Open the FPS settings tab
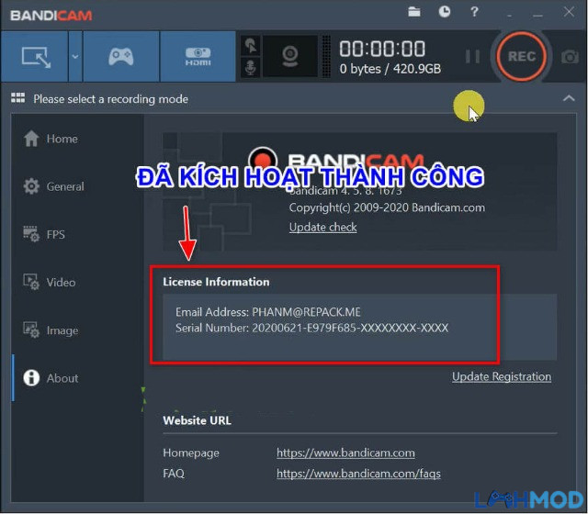Viewport: 588px width, 514px height. click(x=77, y=235)
